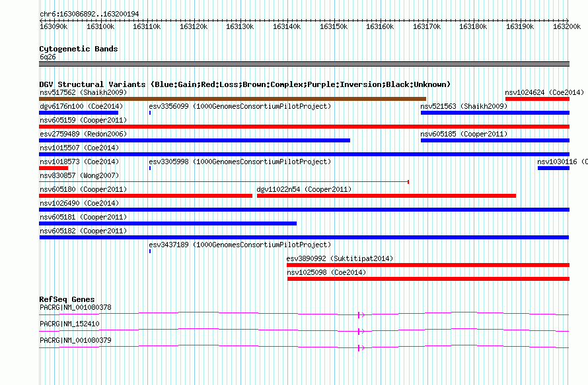Click nsv1018573 (Coe2014) label
The height and width of the screenshot is (385, 588).
79,162
